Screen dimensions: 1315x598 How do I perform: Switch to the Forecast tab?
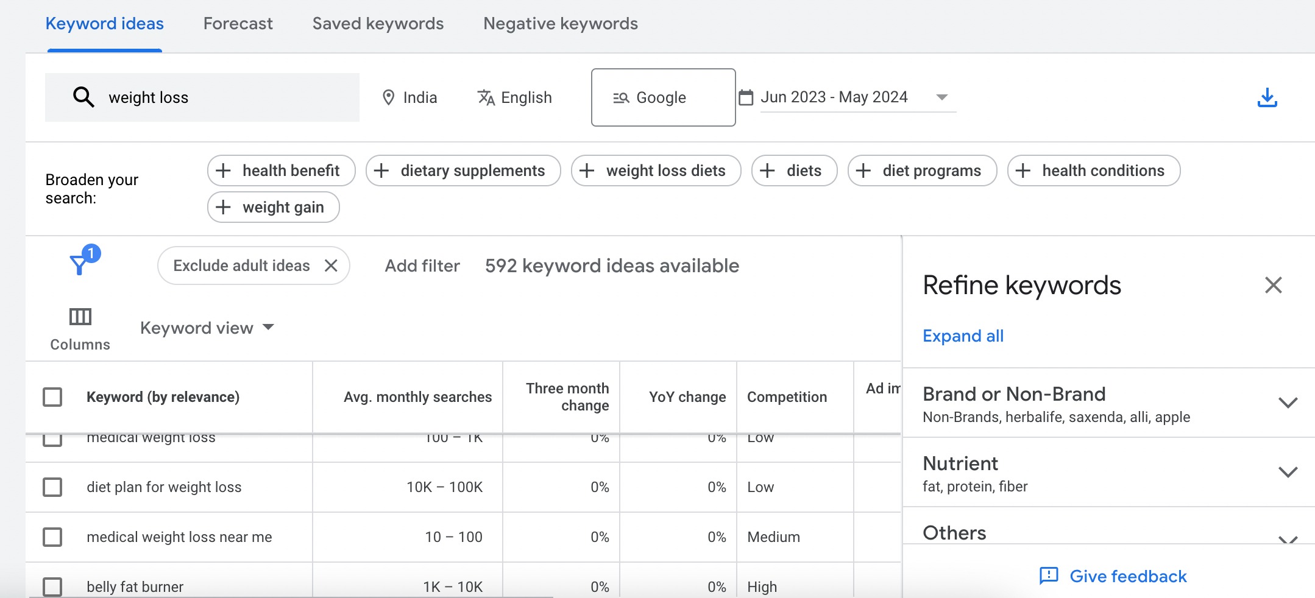click(x=238, y=24)
